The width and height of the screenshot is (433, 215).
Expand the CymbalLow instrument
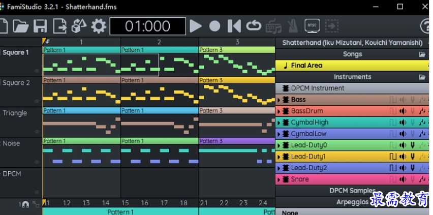pos(279,134)
